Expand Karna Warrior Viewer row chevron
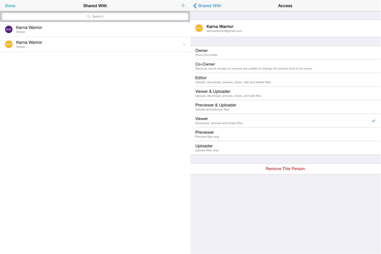Viewport: 381px width, 254px height. (x=184, y=44)
